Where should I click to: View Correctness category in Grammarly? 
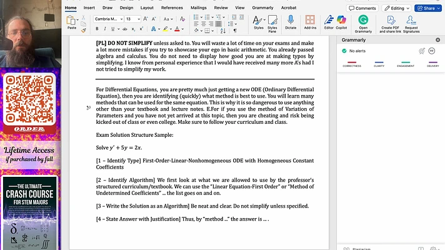click(x=352, y=64)
